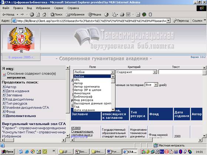
Task: Click the Текст search input field
Action: pos(180,72)
